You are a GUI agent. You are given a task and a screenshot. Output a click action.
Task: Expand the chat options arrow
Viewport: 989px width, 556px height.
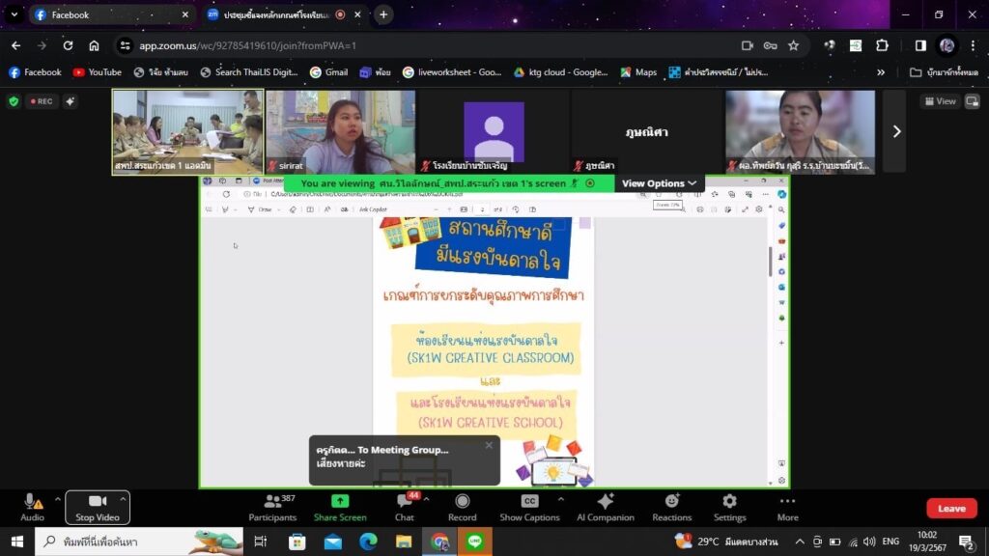tap(426, 499)
